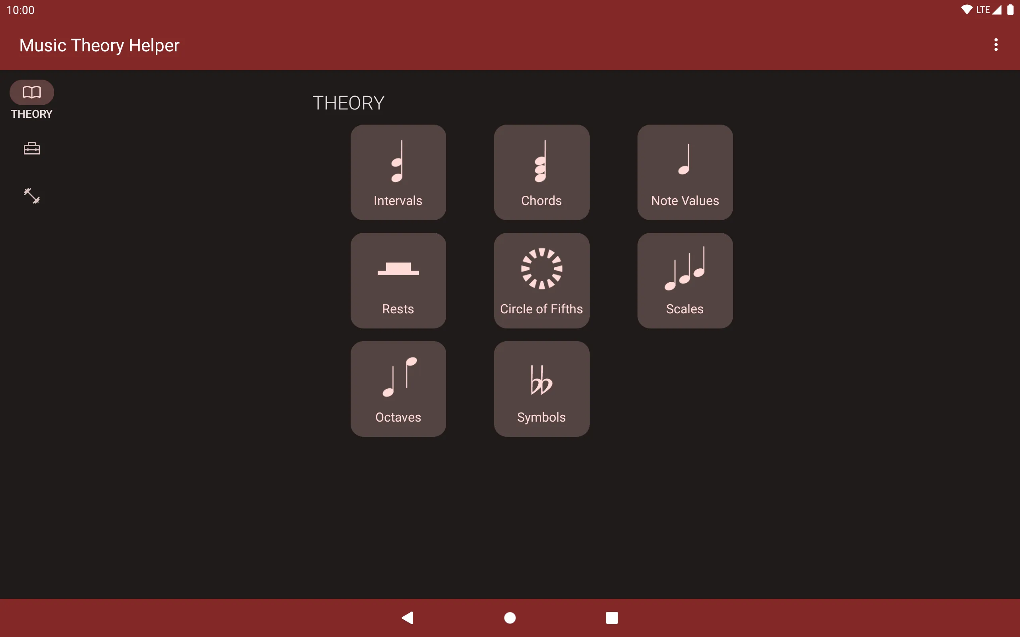This screenshot has height=637, width=1020.
Task: Open the Circle of Fifths section
Action: coord(540,280)
